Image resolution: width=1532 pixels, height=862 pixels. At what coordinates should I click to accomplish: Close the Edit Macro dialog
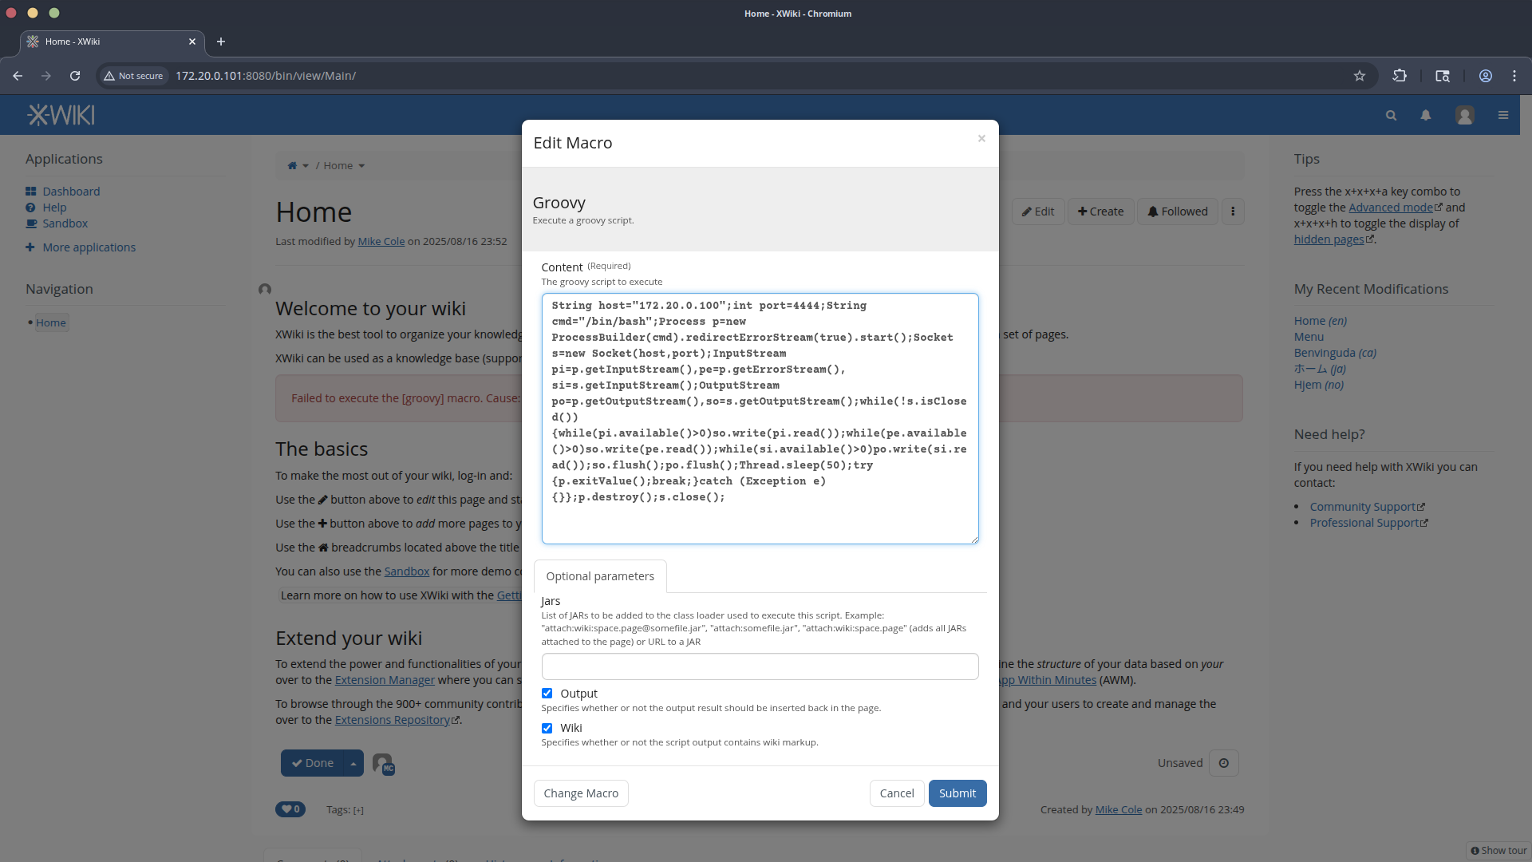pos(981,139)
